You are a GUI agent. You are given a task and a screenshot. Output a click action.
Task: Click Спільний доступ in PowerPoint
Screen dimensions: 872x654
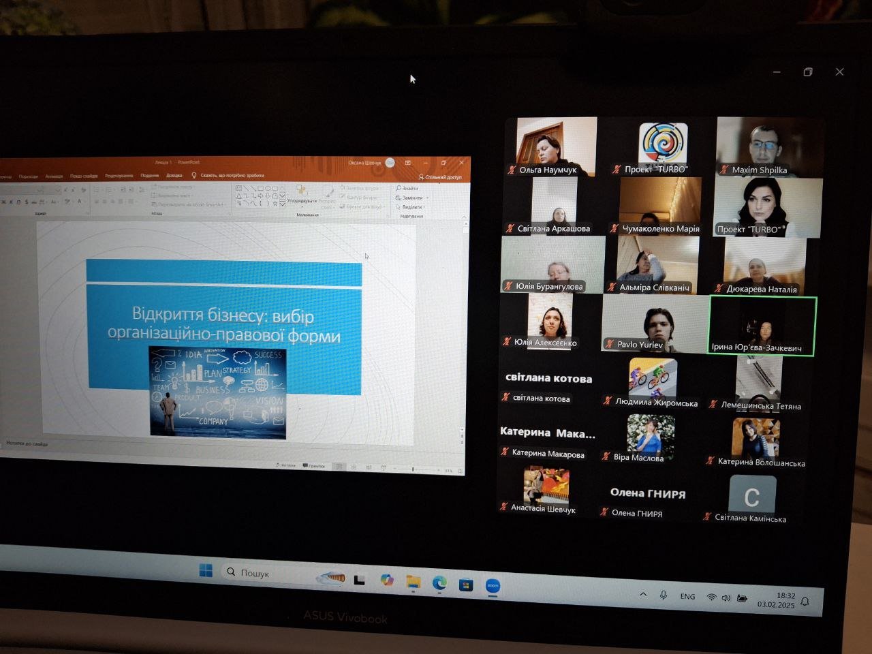pos(440,177)
